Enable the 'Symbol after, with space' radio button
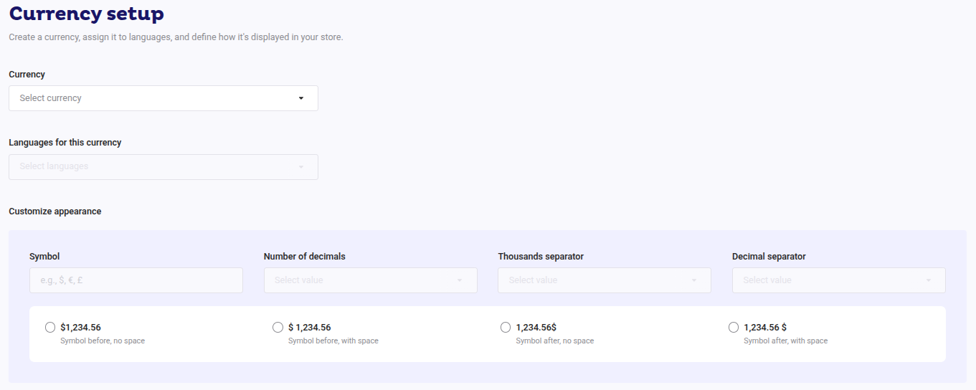Viewport: 976px width, 390px height. click(733, 328)
